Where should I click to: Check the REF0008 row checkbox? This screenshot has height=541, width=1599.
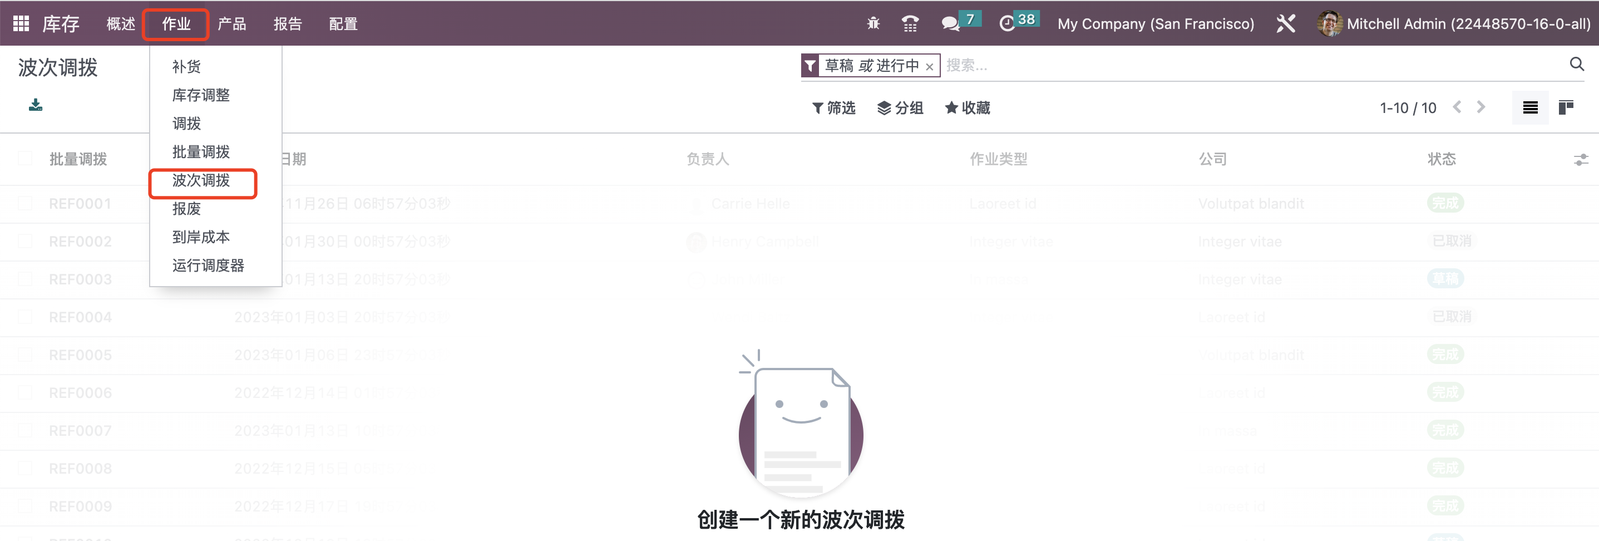click(x=26, y=469)
